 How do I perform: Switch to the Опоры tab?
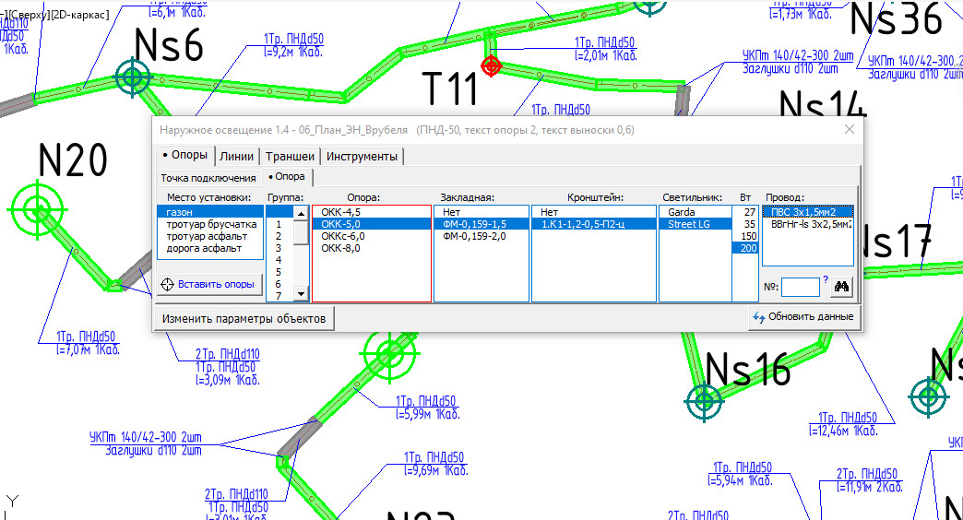pos(185,155)
